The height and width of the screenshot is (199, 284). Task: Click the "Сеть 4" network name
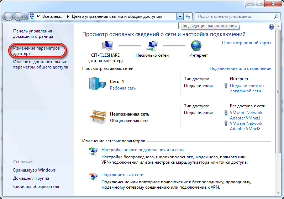[117, 82]
